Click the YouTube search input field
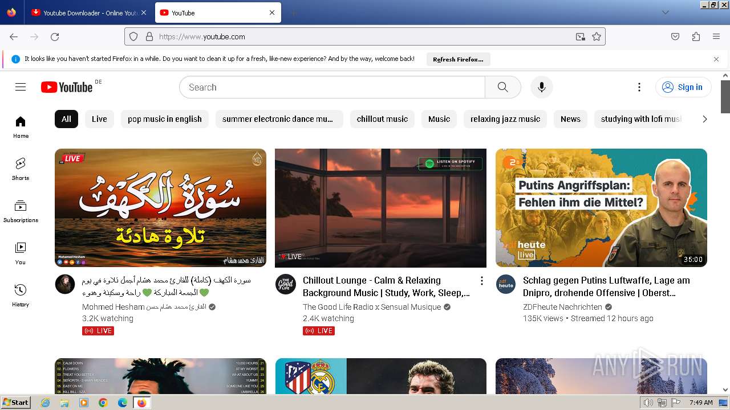This screenshot has width=730, height=410. point(332,87)
